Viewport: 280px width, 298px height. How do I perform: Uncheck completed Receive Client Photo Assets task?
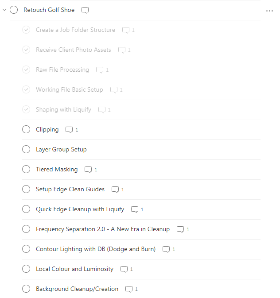click(26, 50)
